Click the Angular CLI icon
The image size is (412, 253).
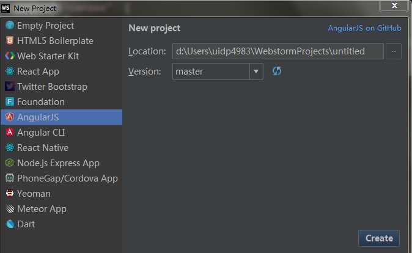[9, 133]
